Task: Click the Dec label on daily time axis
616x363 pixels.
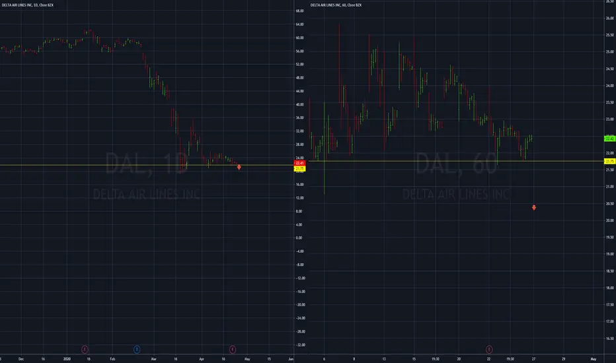Action: [x=21, y=359]
